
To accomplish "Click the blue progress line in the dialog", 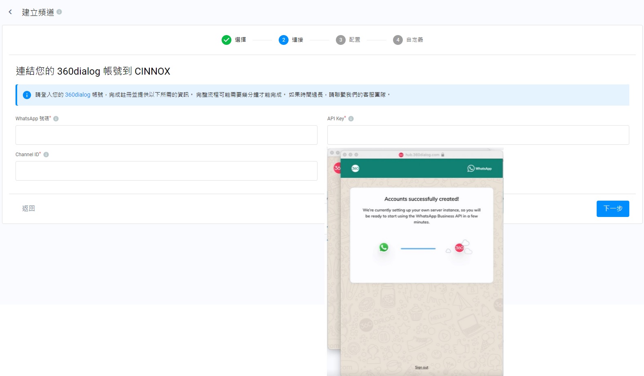I will (x=418, y=248).
